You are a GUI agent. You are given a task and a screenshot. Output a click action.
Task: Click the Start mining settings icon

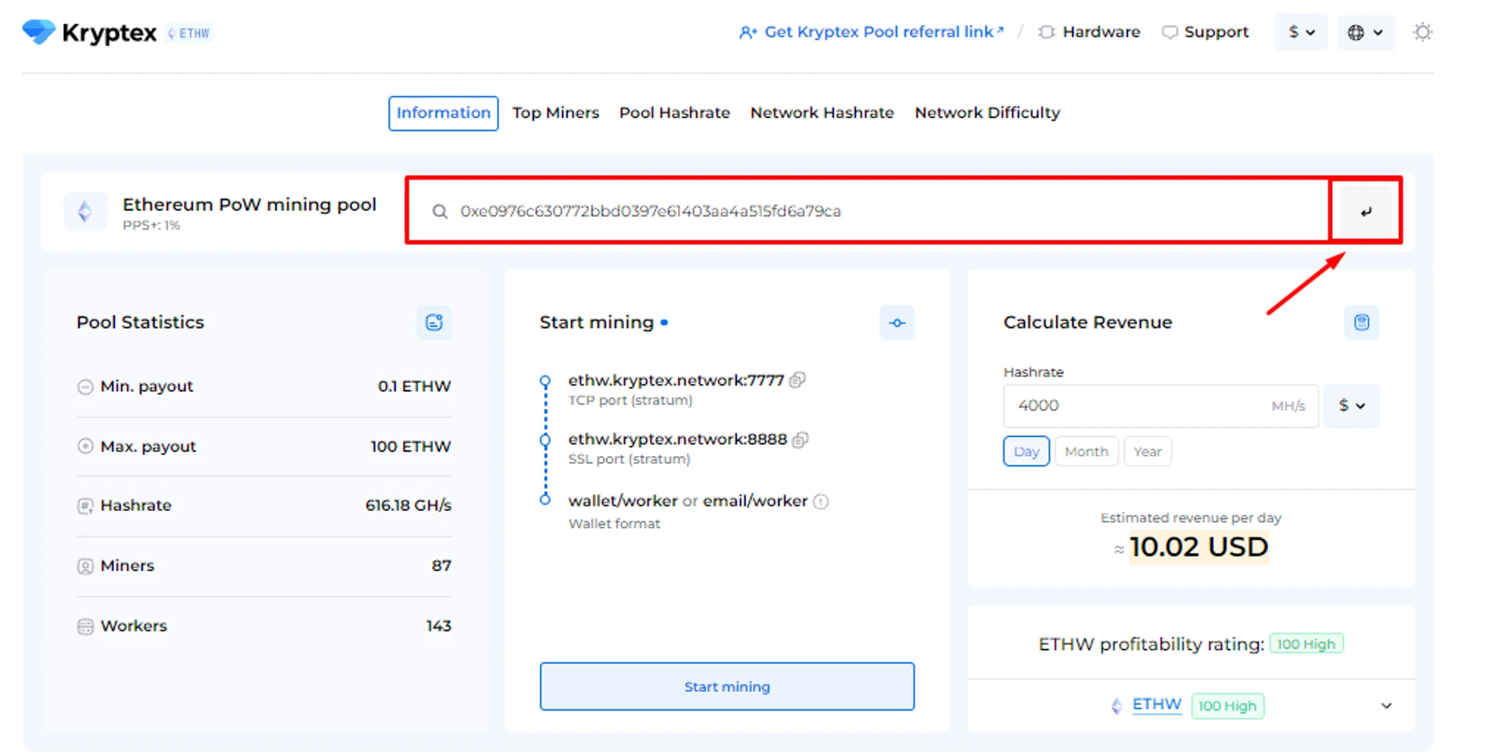897,323
